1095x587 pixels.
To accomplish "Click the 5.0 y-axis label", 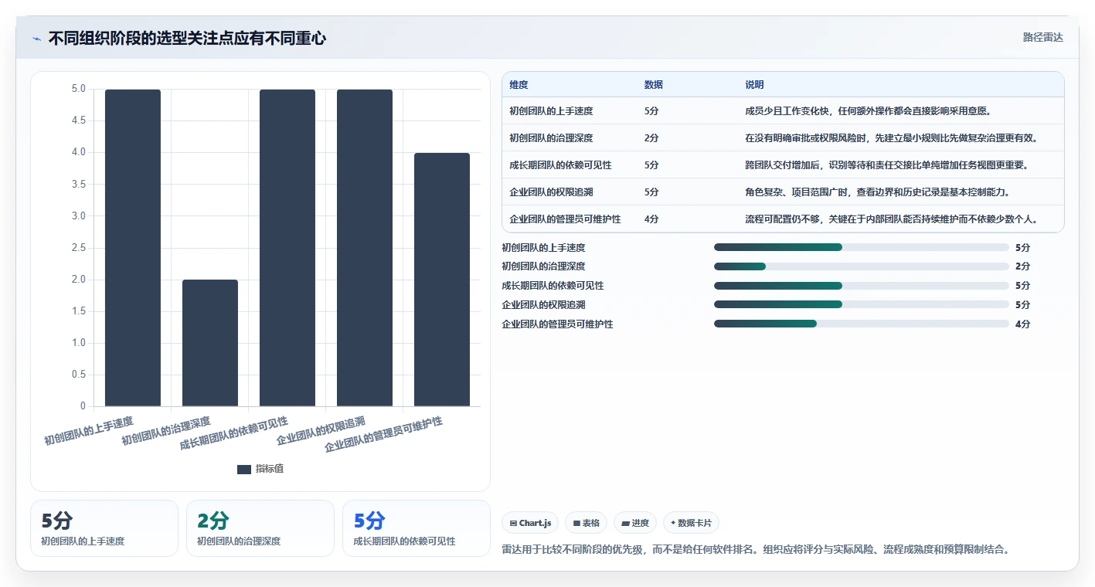I will (78, 89).
